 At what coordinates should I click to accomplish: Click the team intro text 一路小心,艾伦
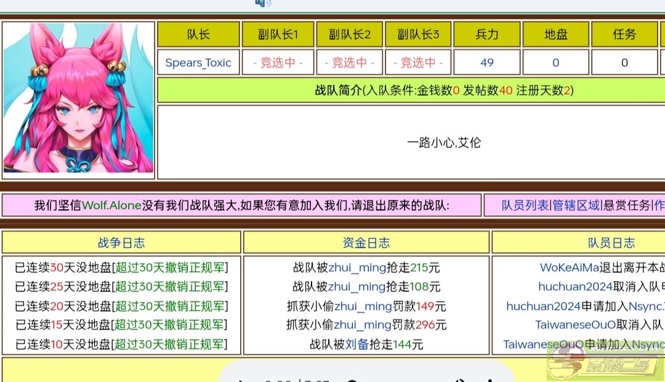point(444,142)
